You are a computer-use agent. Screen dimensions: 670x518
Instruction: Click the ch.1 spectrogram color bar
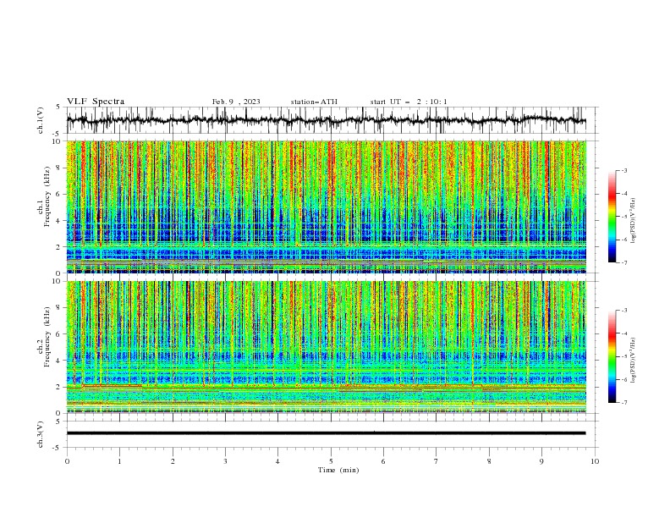point(612,217)
